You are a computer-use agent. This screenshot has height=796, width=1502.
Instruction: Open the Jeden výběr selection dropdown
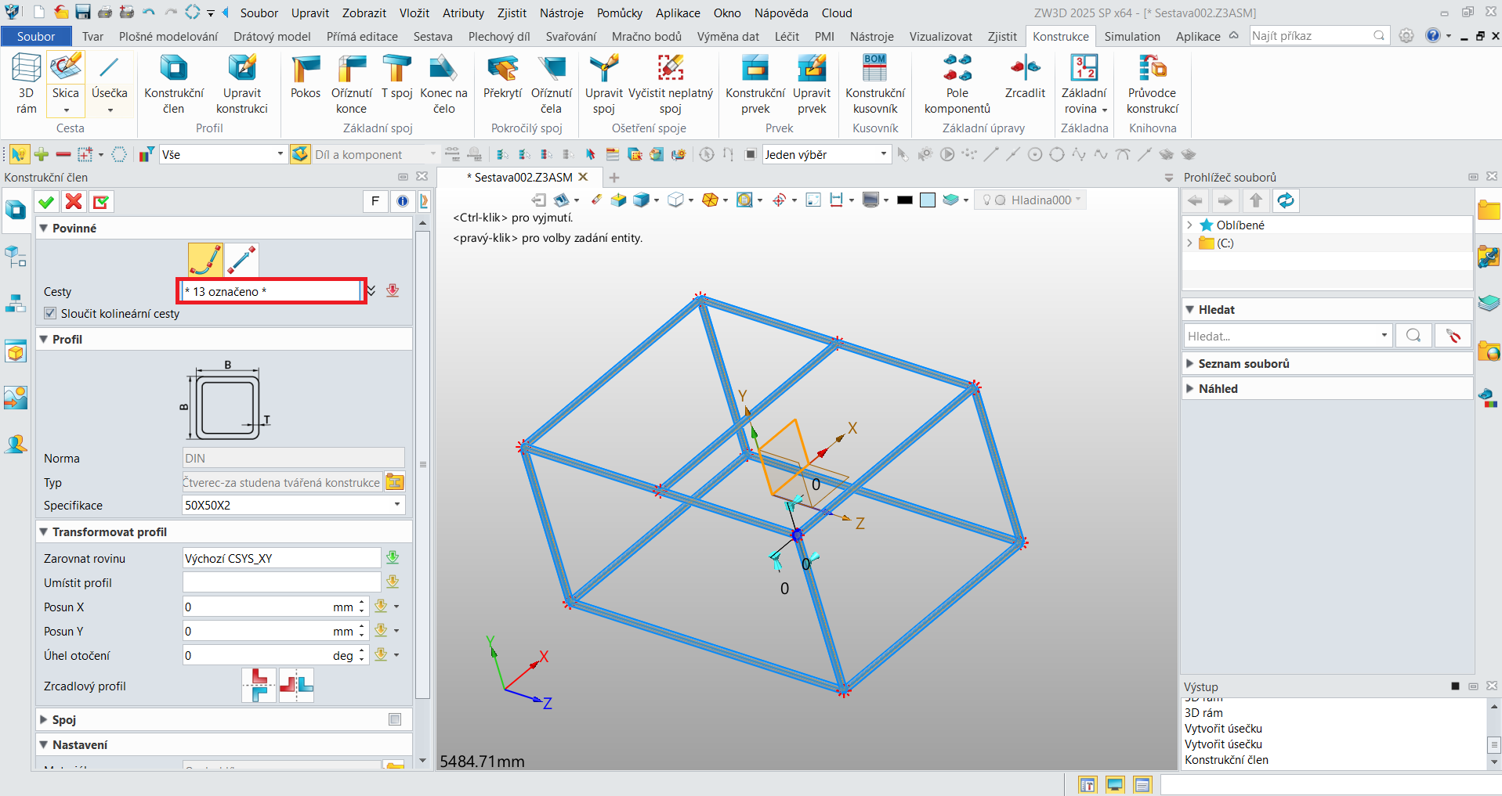(883, 154)
